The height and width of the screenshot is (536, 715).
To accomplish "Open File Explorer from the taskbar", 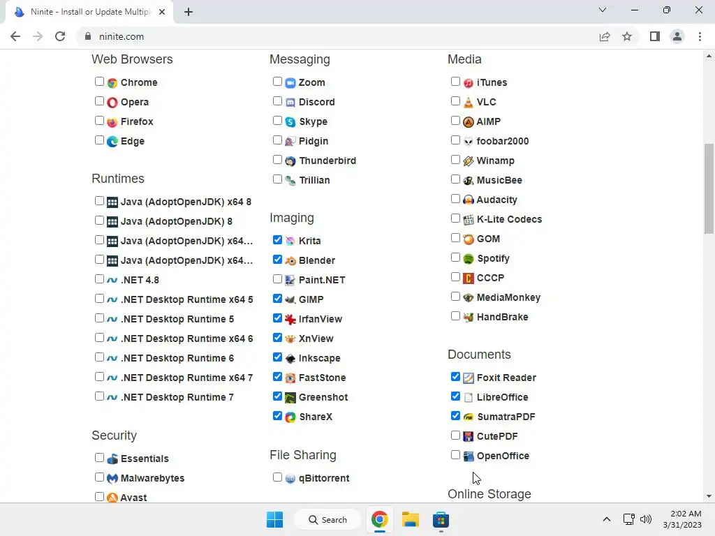I will [x=411, y=519].
